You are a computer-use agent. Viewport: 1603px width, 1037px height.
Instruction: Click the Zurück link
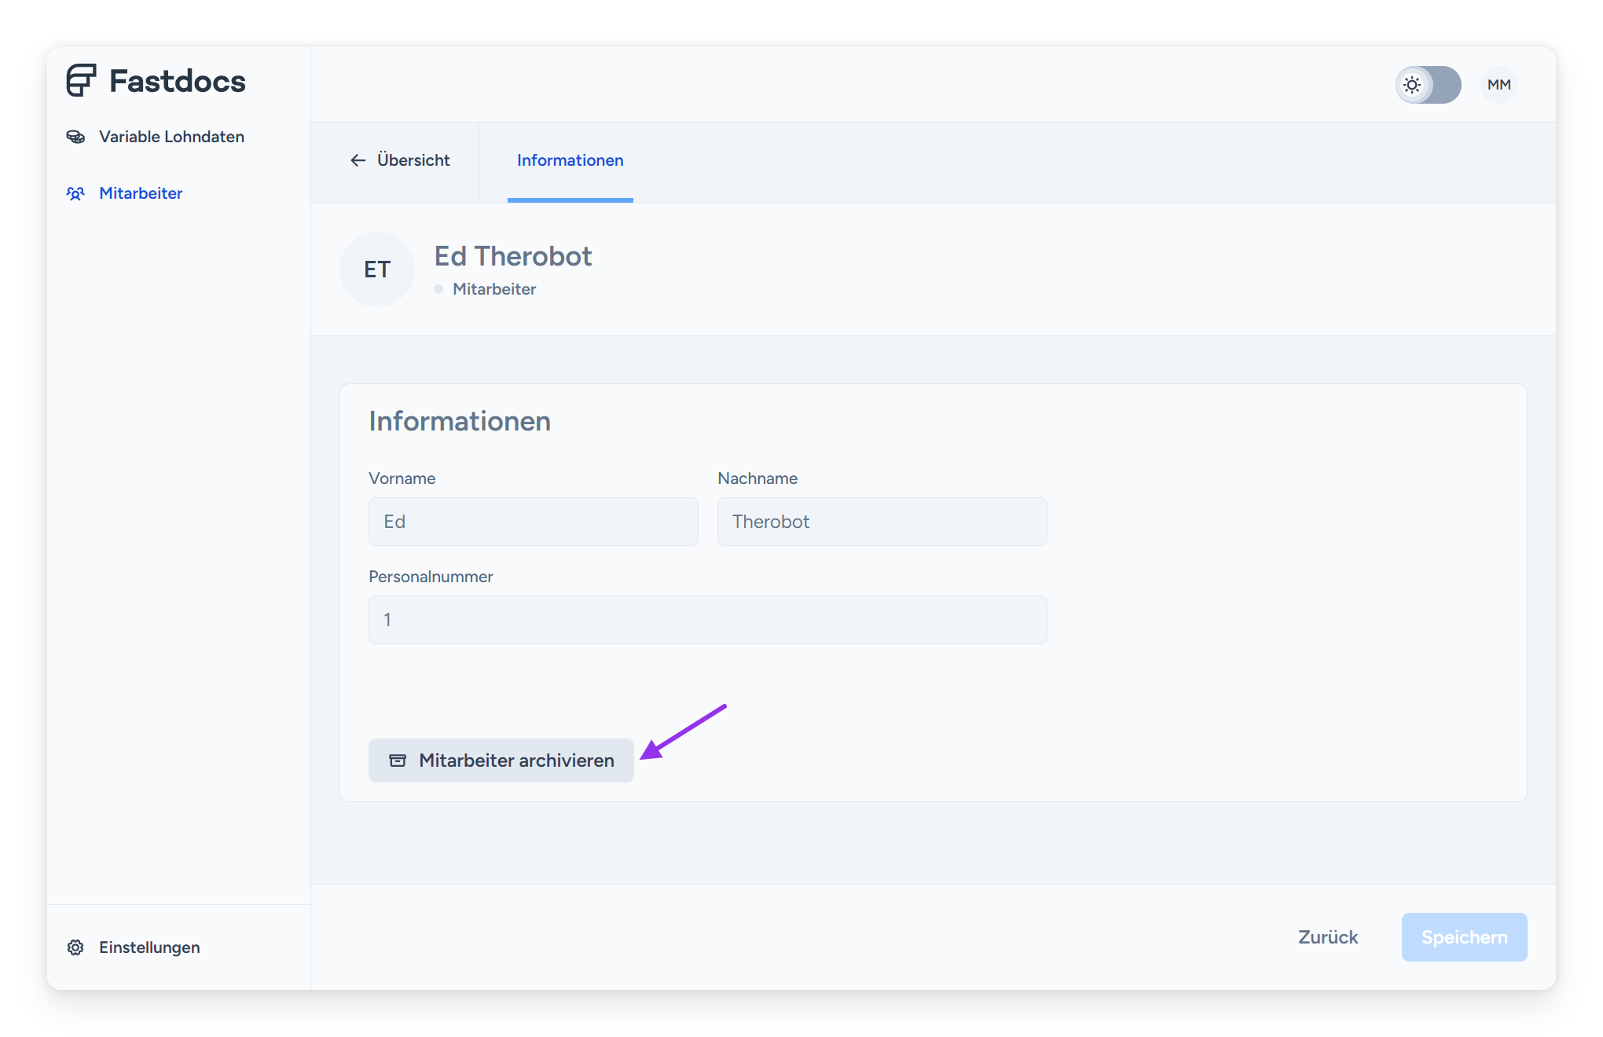(1327, 937)
